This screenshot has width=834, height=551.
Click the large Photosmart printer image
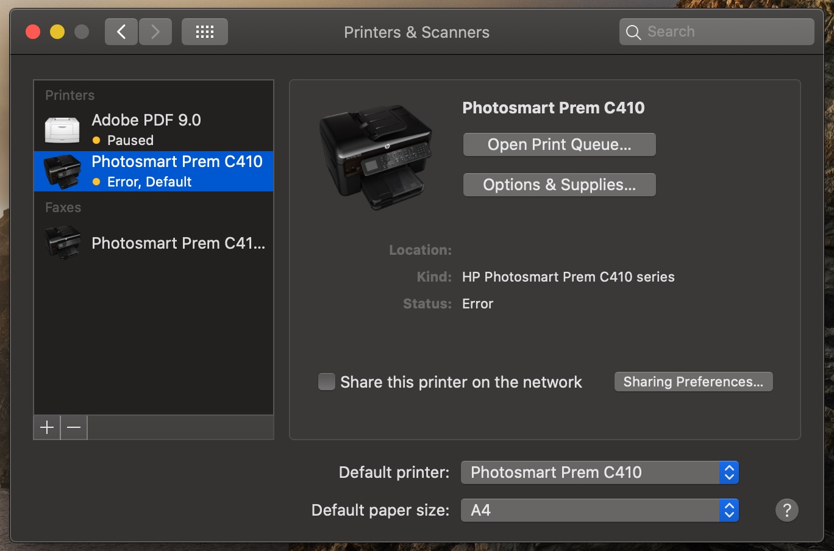pyautogui.click(x=376, y=157)
